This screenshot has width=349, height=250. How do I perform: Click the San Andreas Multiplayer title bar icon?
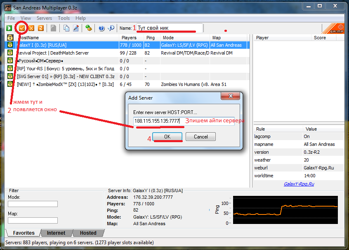pyautogui.click(x=8, y=8)
